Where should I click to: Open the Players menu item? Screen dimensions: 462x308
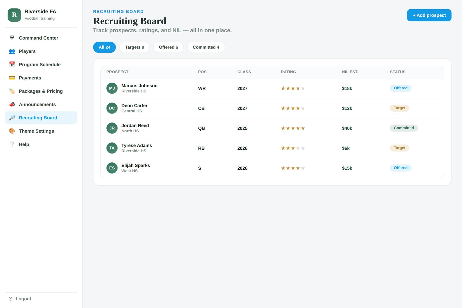click(x=41, y=51)
